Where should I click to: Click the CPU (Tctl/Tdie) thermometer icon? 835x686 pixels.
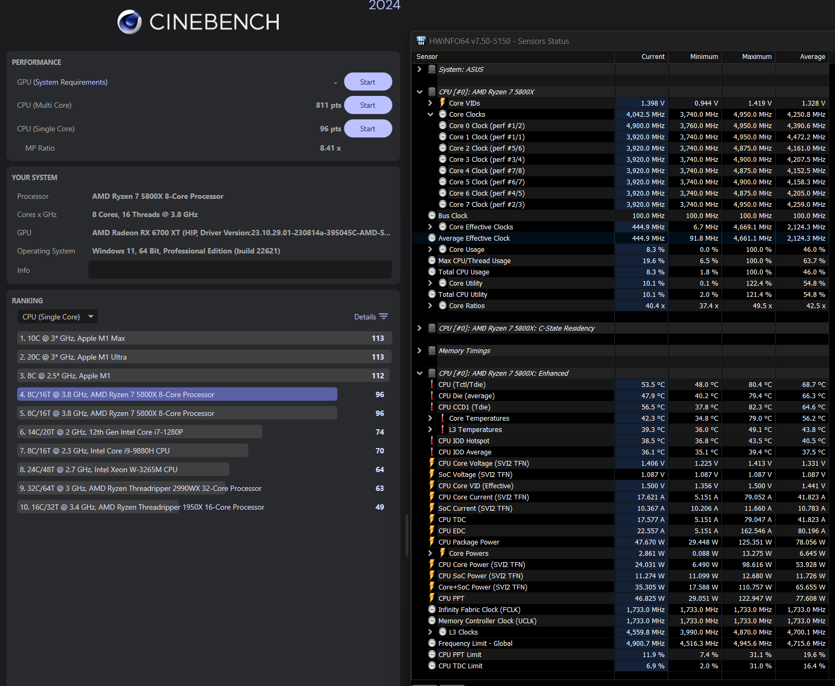(x=432, y=384)
